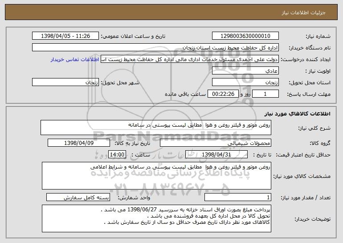The image size is (343, 243).
Task: Click the شهر محل تحویل field
Action: pyautogui.click(x=65, y=82)
